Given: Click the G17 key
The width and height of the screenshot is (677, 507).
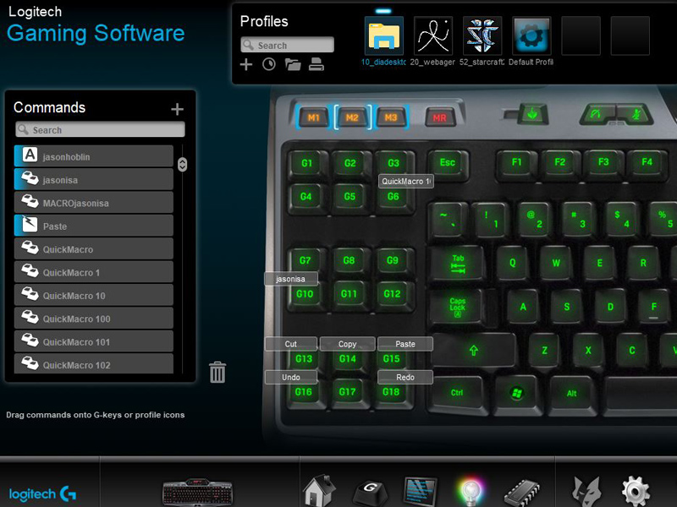Looking at the screenshot, I should click(x=347, y=391).
